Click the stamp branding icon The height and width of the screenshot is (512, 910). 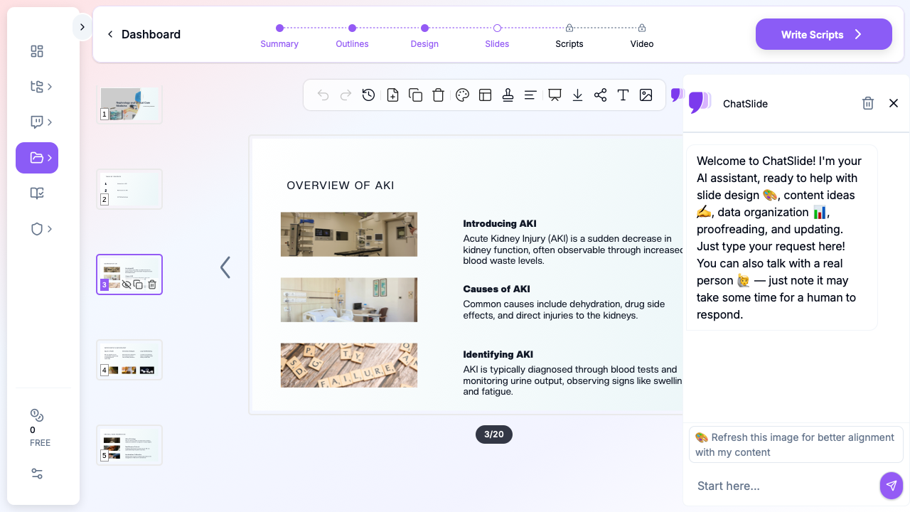pyautogui.click(x=508, y=95)
